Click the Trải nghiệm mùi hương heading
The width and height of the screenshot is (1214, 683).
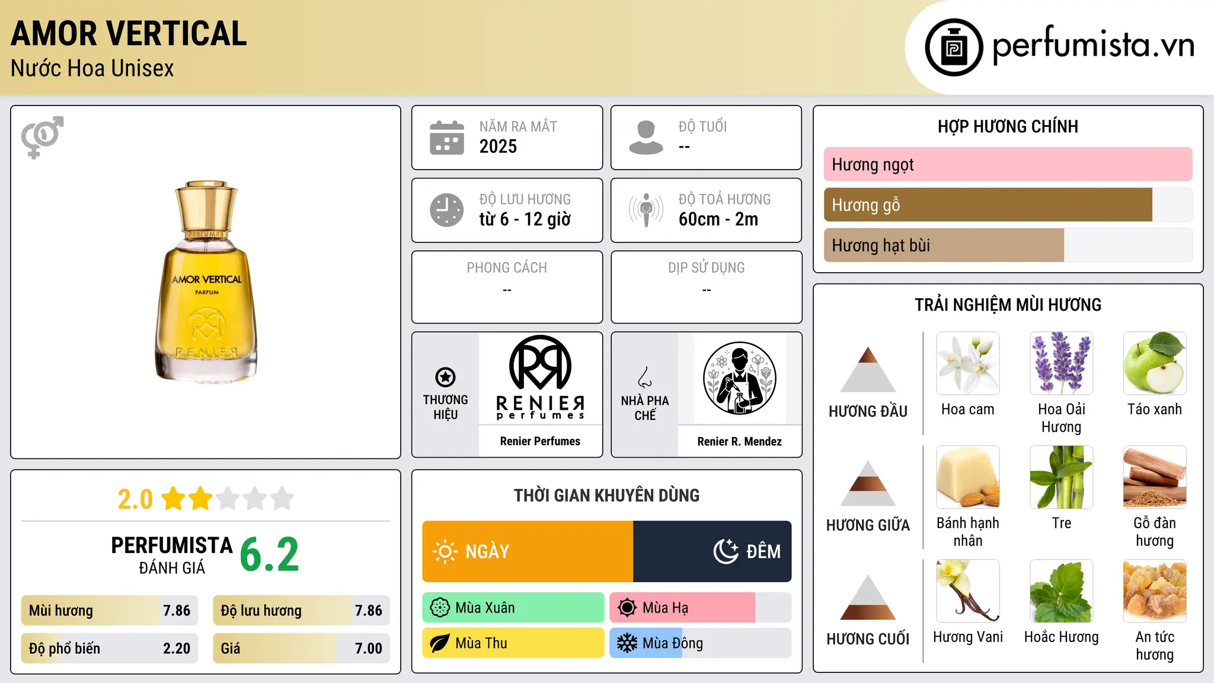click(x=1008, y=305)
